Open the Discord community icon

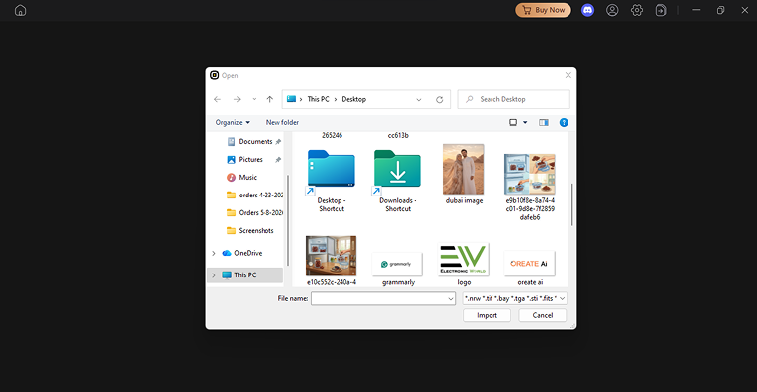click(587, 10)
